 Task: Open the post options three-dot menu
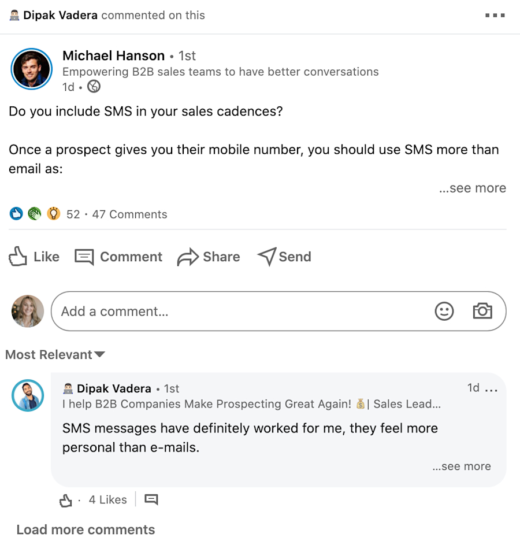(x=495, y=16)
